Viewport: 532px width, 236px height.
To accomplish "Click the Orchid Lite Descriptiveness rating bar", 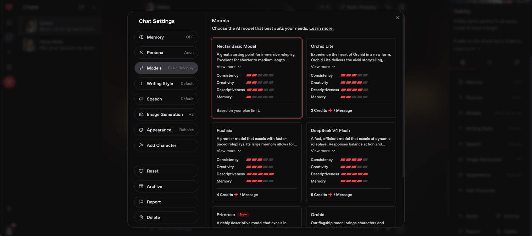I will 354,90.
